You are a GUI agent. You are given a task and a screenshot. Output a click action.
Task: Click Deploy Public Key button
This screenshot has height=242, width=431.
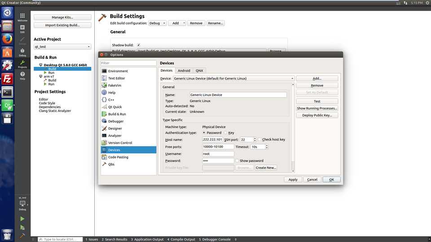pyautogui.click(x=317, y=115)
